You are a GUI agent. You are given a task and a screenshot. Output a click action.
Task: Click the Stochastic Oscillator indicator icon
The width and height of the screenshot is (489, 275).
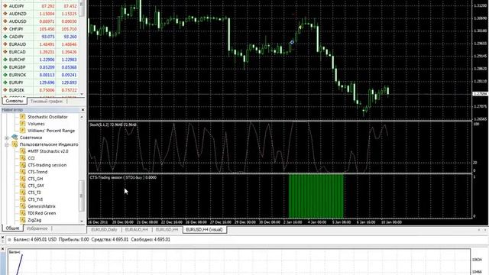(22, 117)
